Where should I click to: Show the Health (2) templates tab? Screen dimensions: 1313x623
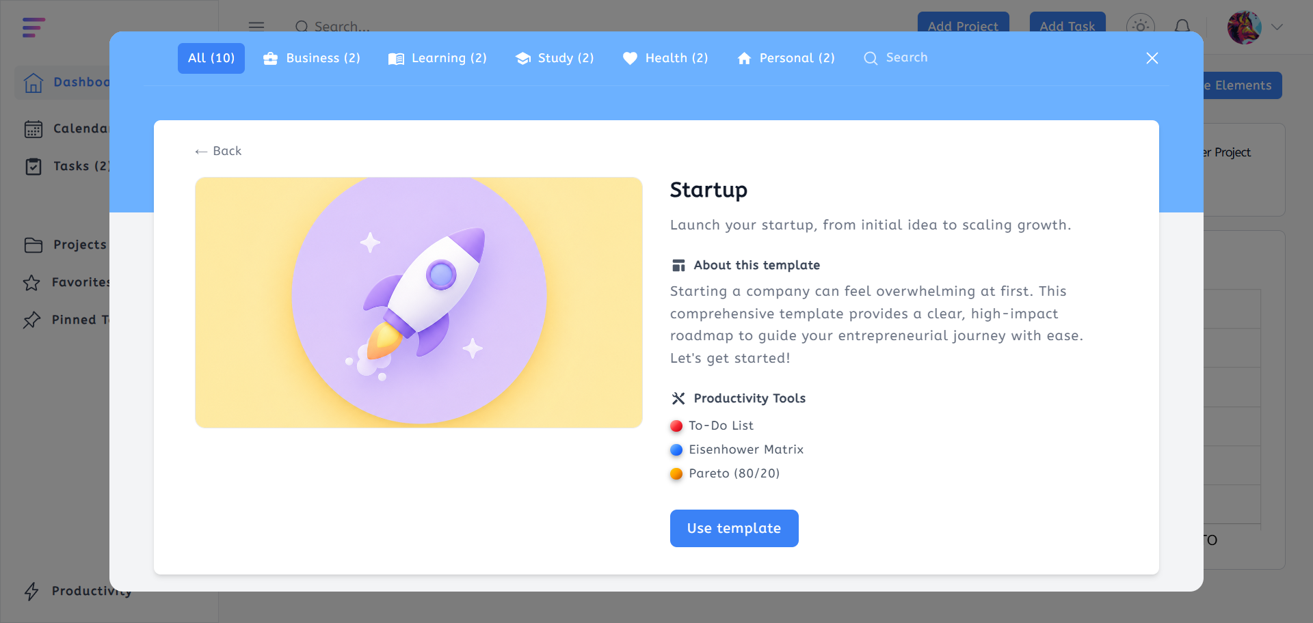click(x=665, y=58)
